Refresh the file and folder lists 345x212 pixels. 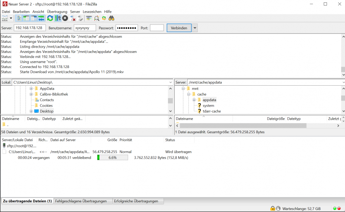point(50,18)
